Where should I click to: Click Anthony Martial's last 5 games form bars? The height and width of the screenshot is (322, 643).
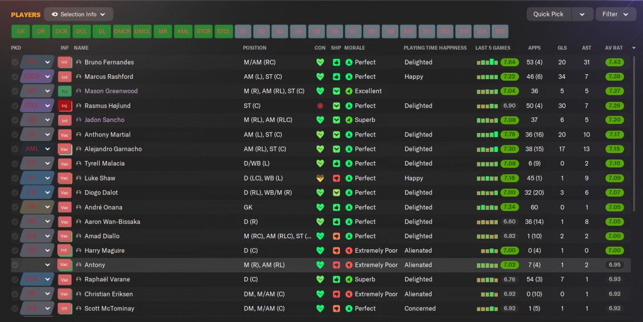pos(487,134)
